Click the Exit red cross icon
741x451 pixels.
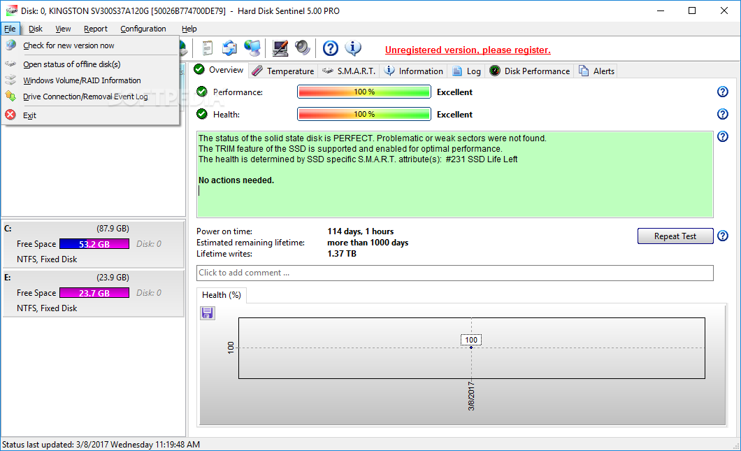10,115
